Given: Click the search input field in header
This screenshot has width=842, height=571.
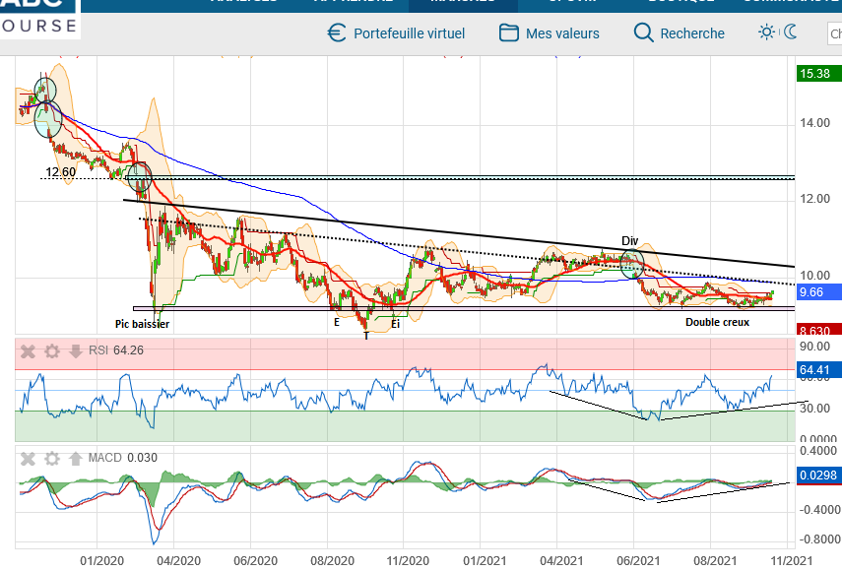Looking at the screenshot, I should pos(834,33).
